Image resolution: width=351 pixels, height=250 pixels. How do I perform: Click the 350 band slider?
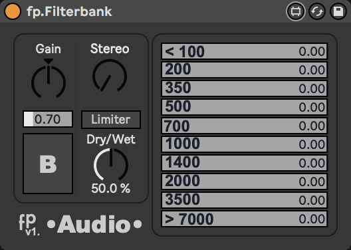(x=244, y=88)
